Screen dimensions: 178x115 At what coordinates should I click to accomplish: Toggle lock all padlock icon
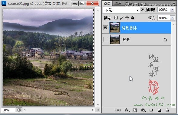[132, 18]
